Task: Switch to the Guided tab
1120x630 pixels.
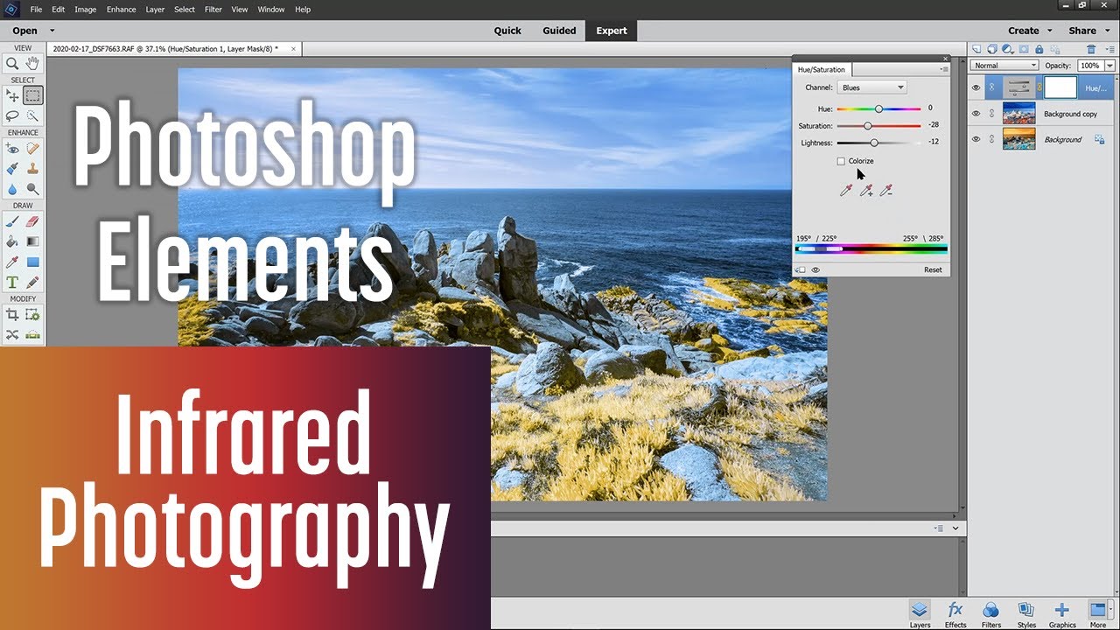Action: click(x=559, y=31)
